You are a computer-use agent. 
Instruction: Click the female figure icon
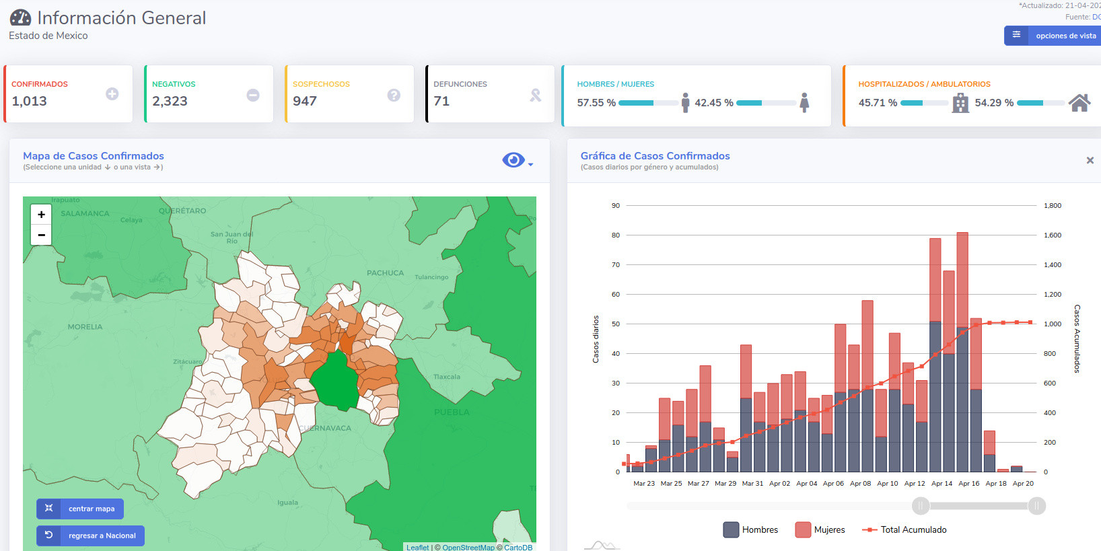click(x=804, y=102)
